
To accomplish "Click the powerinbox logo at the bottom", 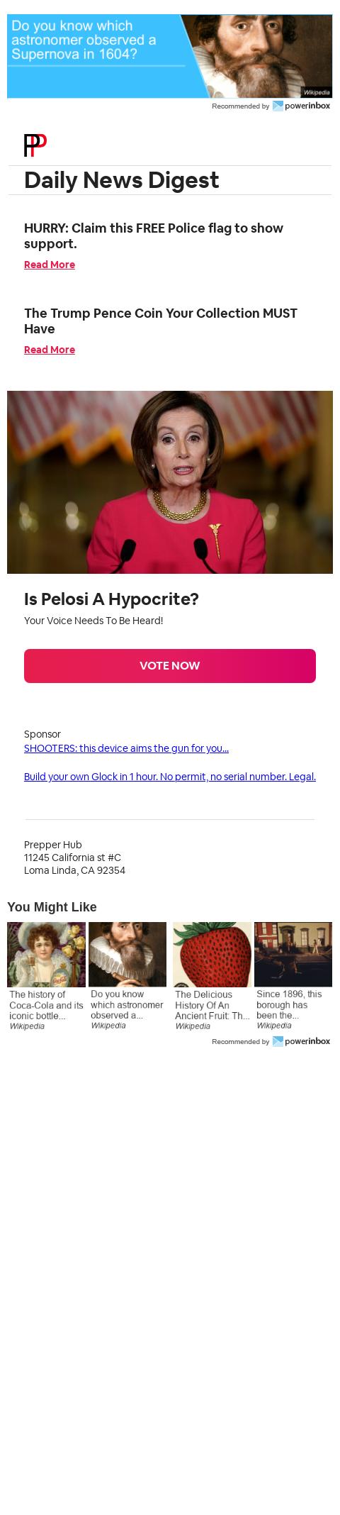I will [301, 1041].
